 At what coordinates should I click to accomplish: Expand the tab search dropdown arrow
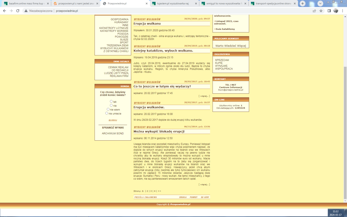pos(320,3)
